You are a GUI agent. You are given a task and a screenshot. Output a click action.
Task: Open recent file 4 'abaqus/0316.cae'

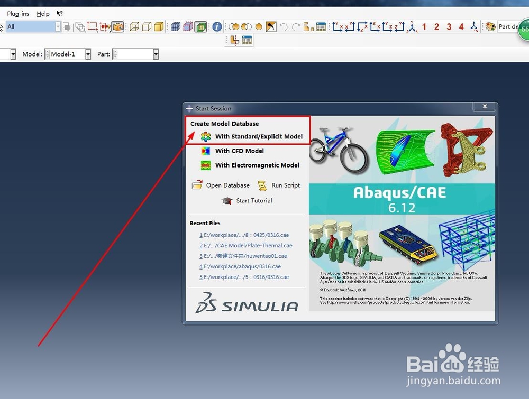coord(240,266)
